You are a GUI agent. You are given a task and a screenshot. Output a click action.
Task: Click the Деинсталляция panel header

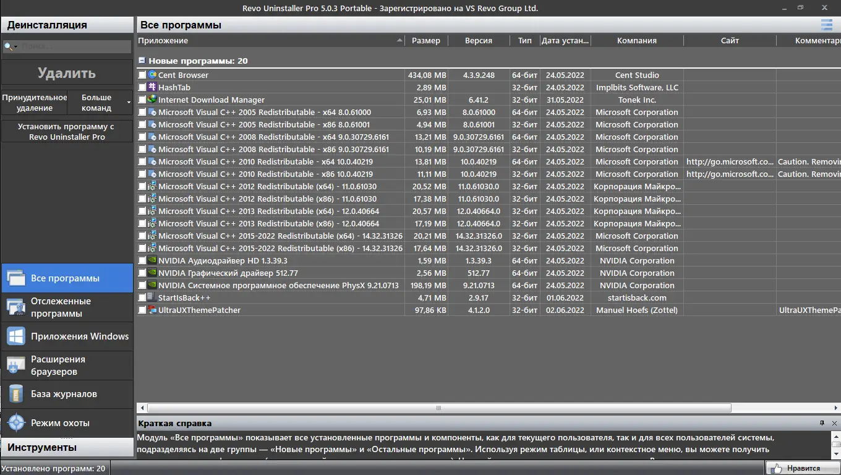click(x=67, y=25)
